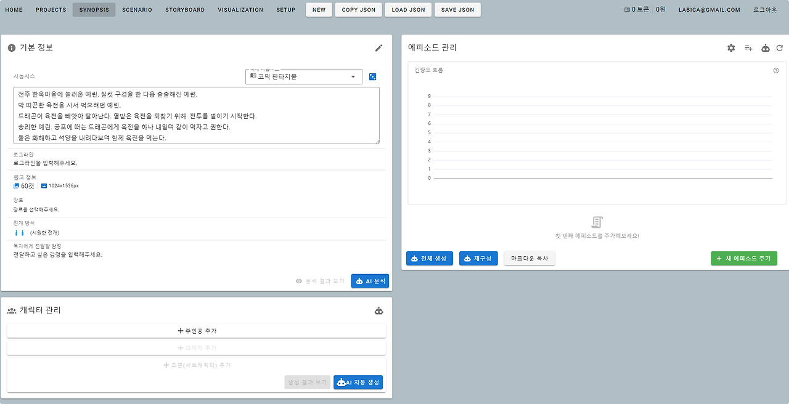Click the blue 60컷 cuts icon
The height and width of the screenshot is (404, 789).
coord(16,185)
